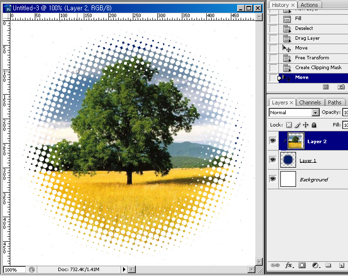The image size is (348, 276).
Task: Click the Deselect history state icon
Action: click(287, 29)
